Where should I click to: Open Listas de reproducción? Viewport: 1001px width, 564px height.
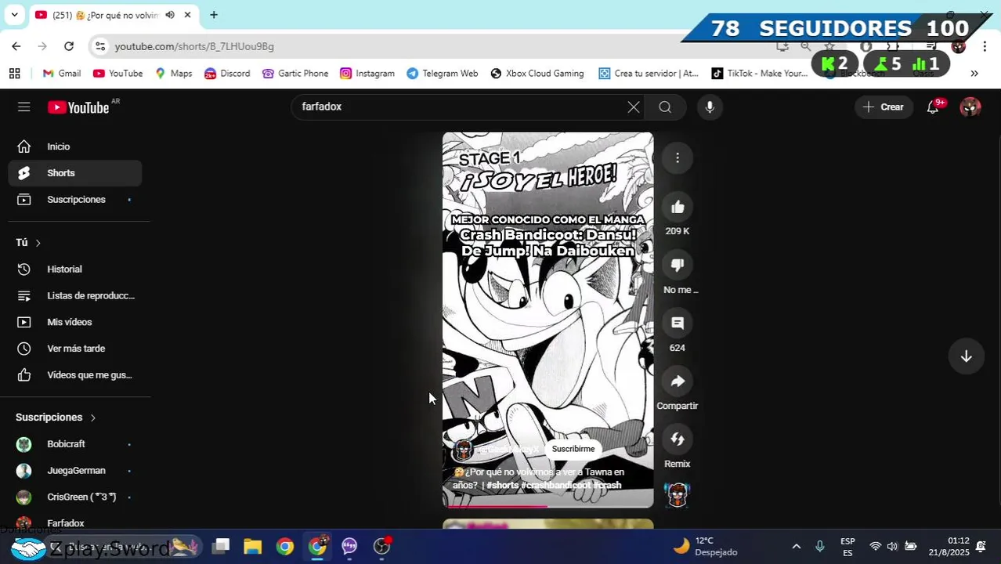tap(75, 296)
